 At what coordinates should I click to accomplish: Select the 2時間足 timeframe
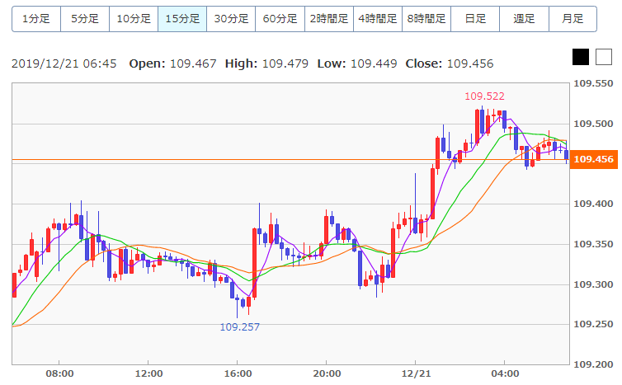click(x=328, y=18)
